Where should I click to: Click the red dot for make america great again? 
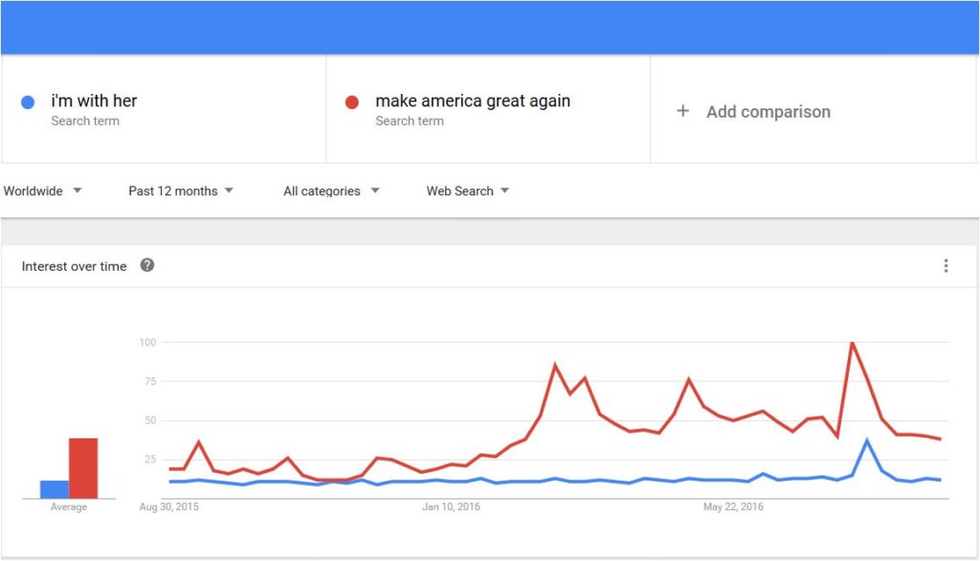coord(352,101)
